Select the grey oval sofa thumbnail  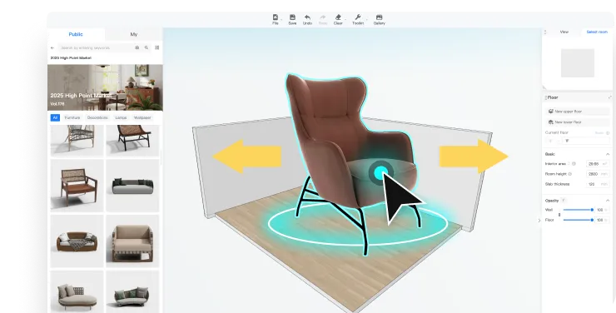click(132, 186)
